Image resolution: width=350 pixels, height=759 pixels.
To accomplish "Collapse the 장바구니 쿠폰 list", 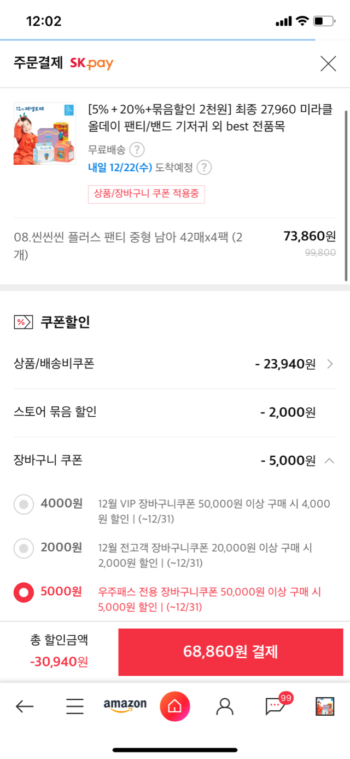I will pyautogui.click(x=329, y=461).
